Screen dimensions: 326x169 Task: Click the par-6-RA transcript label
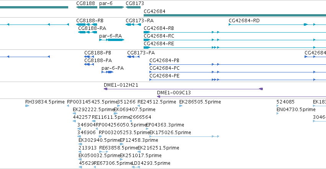click(x=111, y=36)
